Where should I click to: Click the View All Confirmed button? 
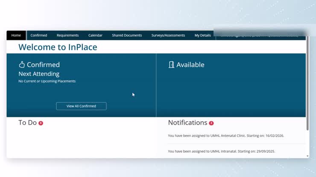click(81, 106)
